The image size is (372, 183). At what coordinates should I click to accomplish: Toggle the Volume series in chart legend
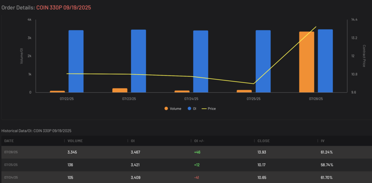tap(173, 109)
